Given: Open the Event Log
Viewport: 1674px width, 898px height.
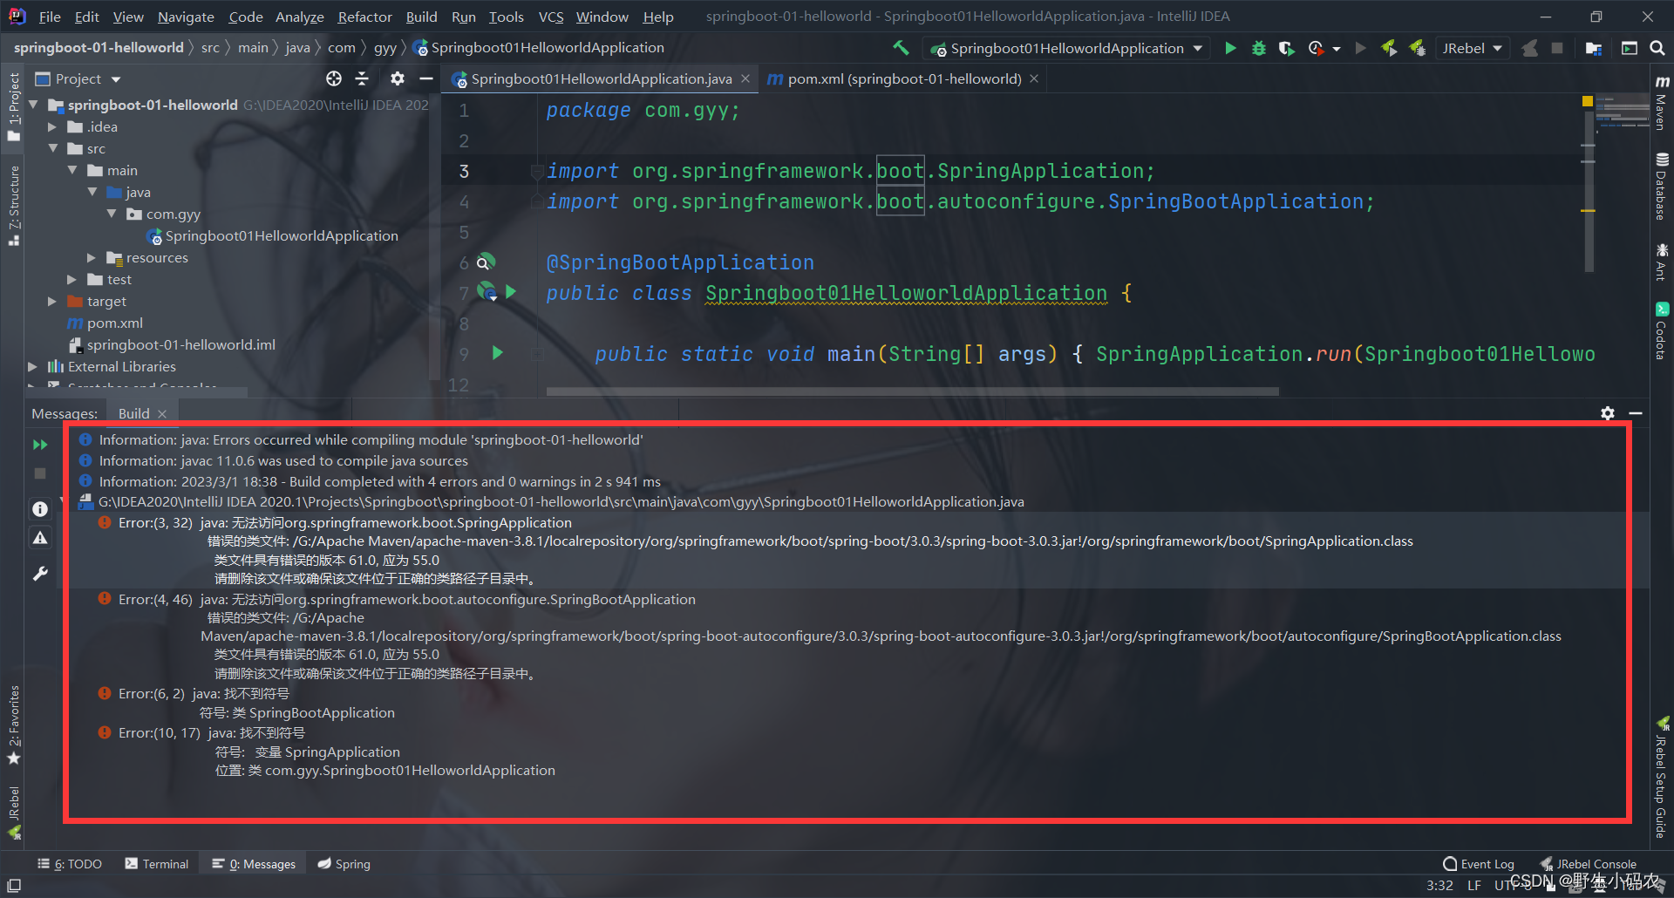Looking at the screenshot, I should (x=1479, y=864).
